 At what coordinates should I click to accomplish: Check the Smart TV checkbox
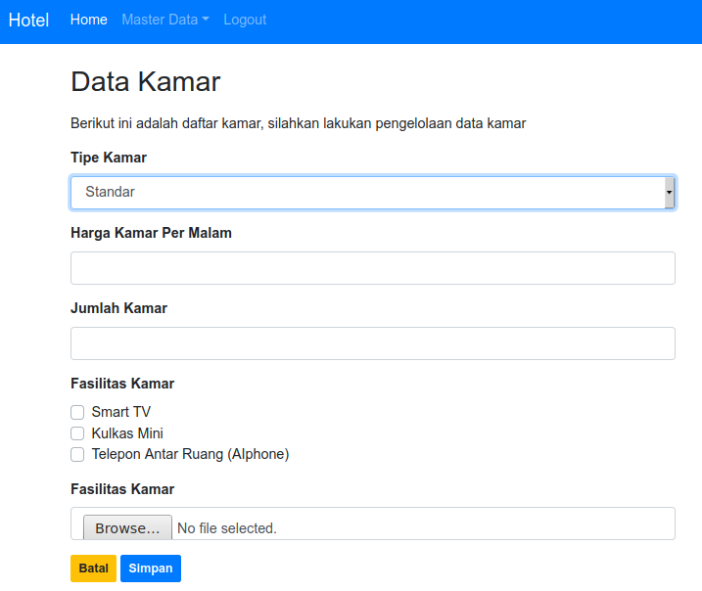click(77, 412)
